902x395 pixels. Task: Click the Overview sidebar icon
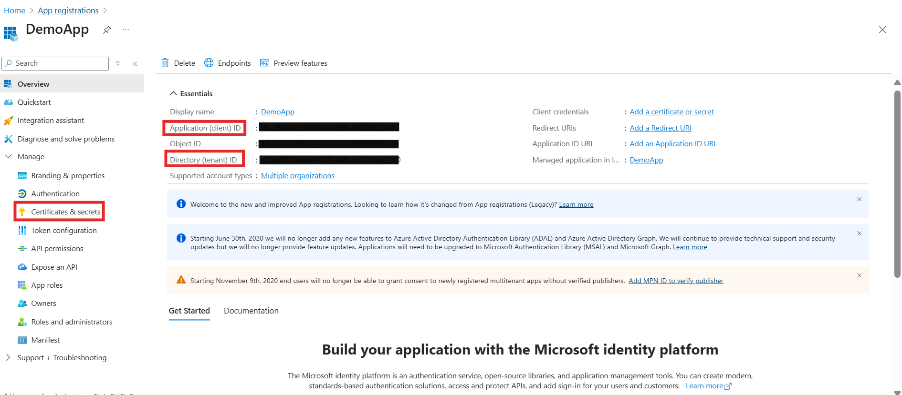pyautogui.click(x=8, y=84)
